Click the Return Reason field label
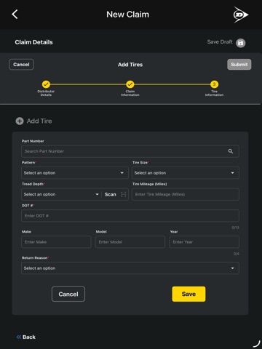 pyautogui.click(x=35, y=258)
